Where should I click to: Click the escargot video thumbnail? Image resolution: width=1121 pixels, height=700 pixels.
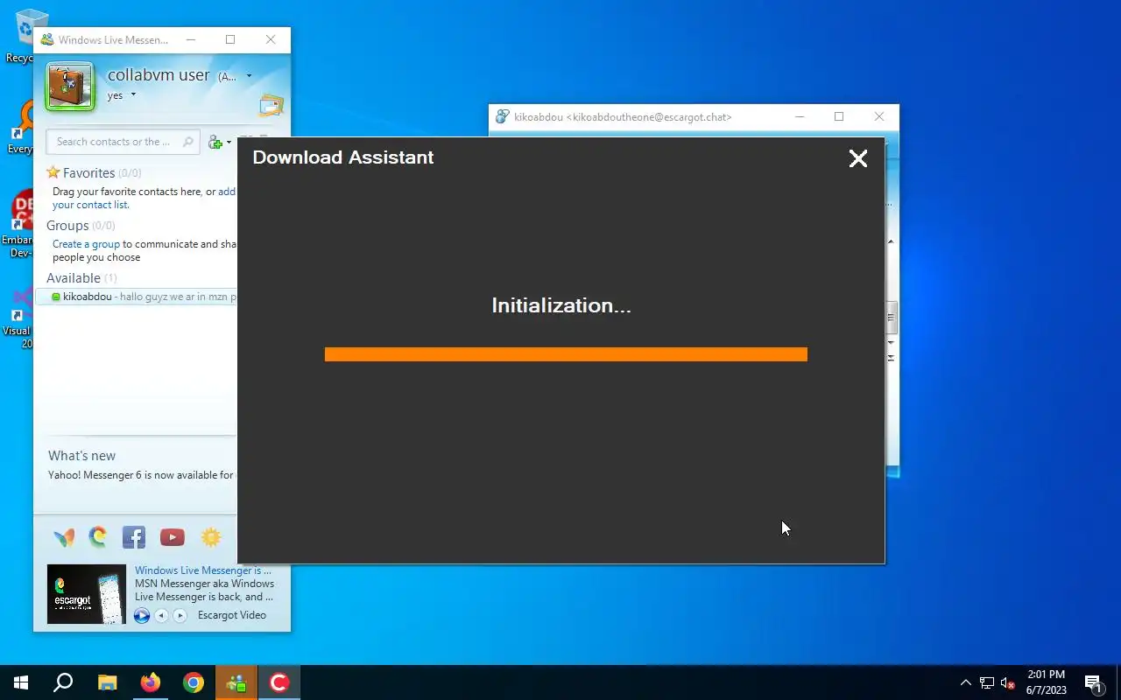[86, 594]
